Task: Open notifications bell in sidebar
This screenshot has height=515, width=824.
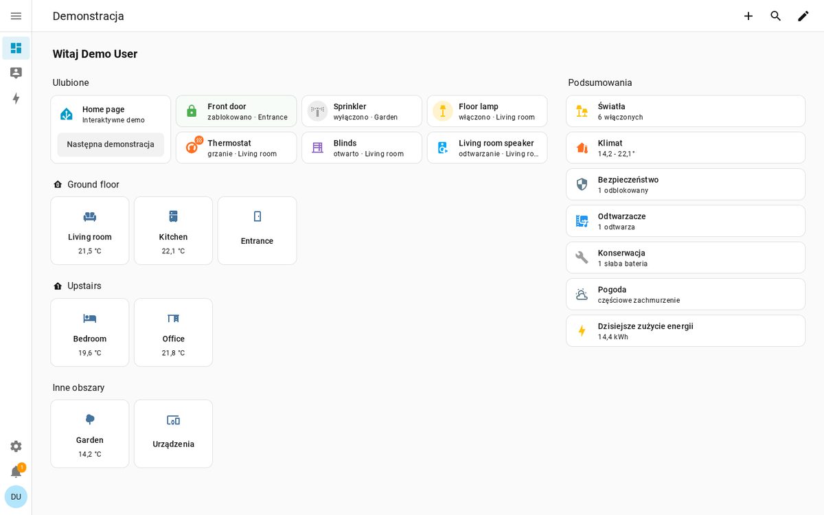Action: (16, 472)
